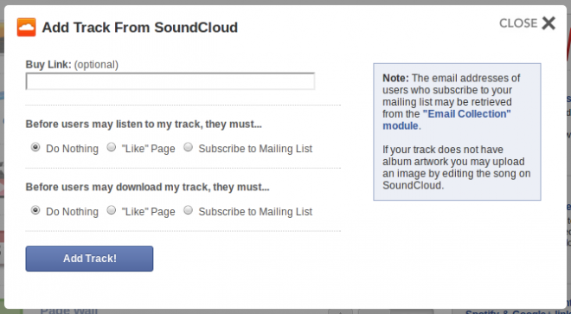The image size is (571, 314).
Task: Click the (optional) hint next to Buy Link
Action: [96, 65]
